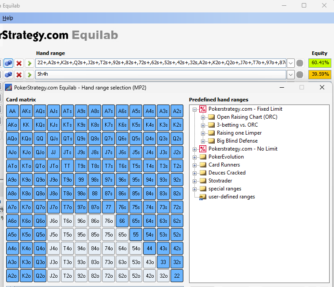Click the gray circle button in the 5h4h row
Image resolution: width=334 pixels, height=287 pixels.
coord(300,75)
